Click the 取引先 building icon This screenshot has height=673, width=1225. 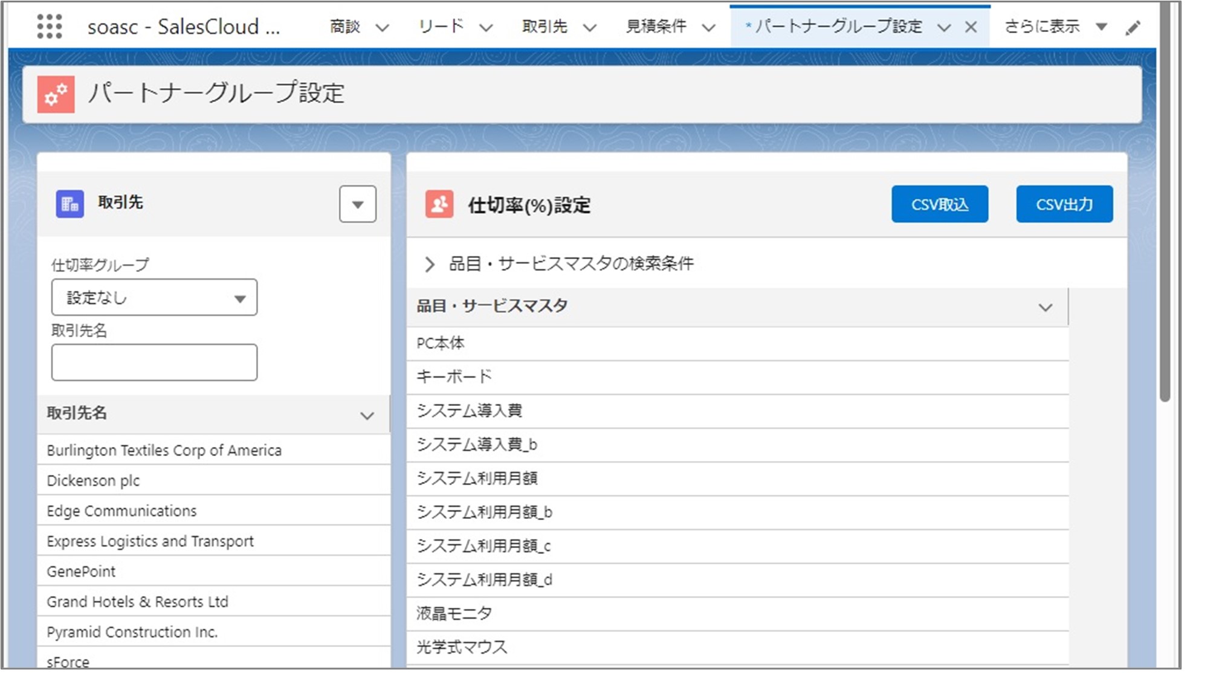[70, 204]
